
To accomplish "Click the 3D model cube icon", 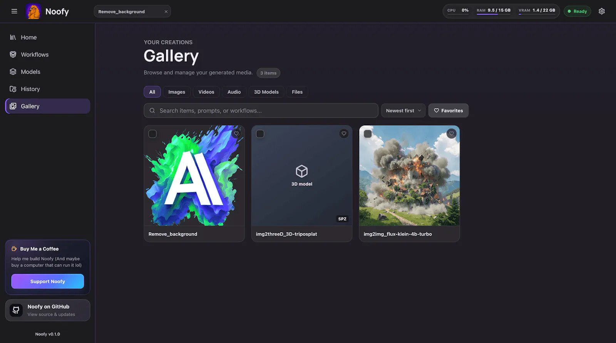I will coord(302,171).
